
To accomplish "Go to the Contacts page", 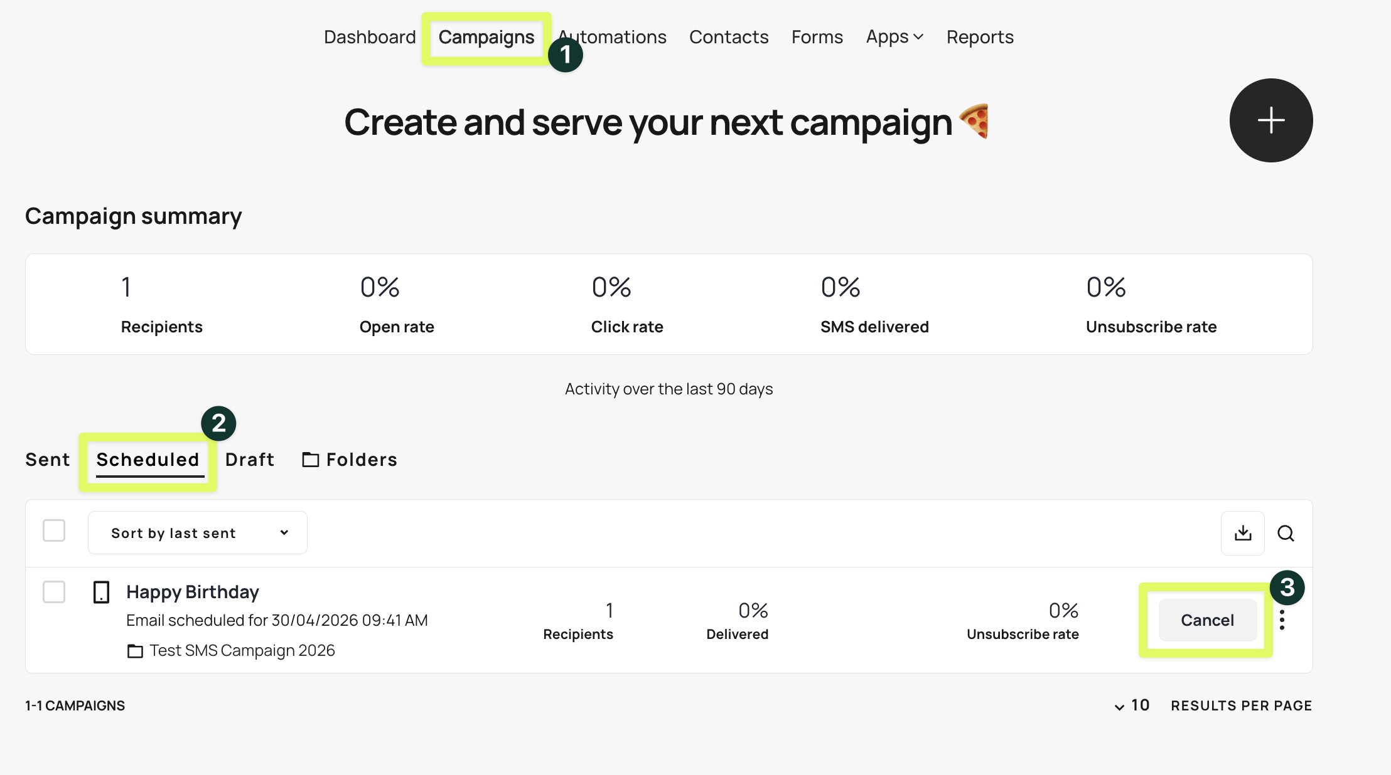I will coord(728,37).
